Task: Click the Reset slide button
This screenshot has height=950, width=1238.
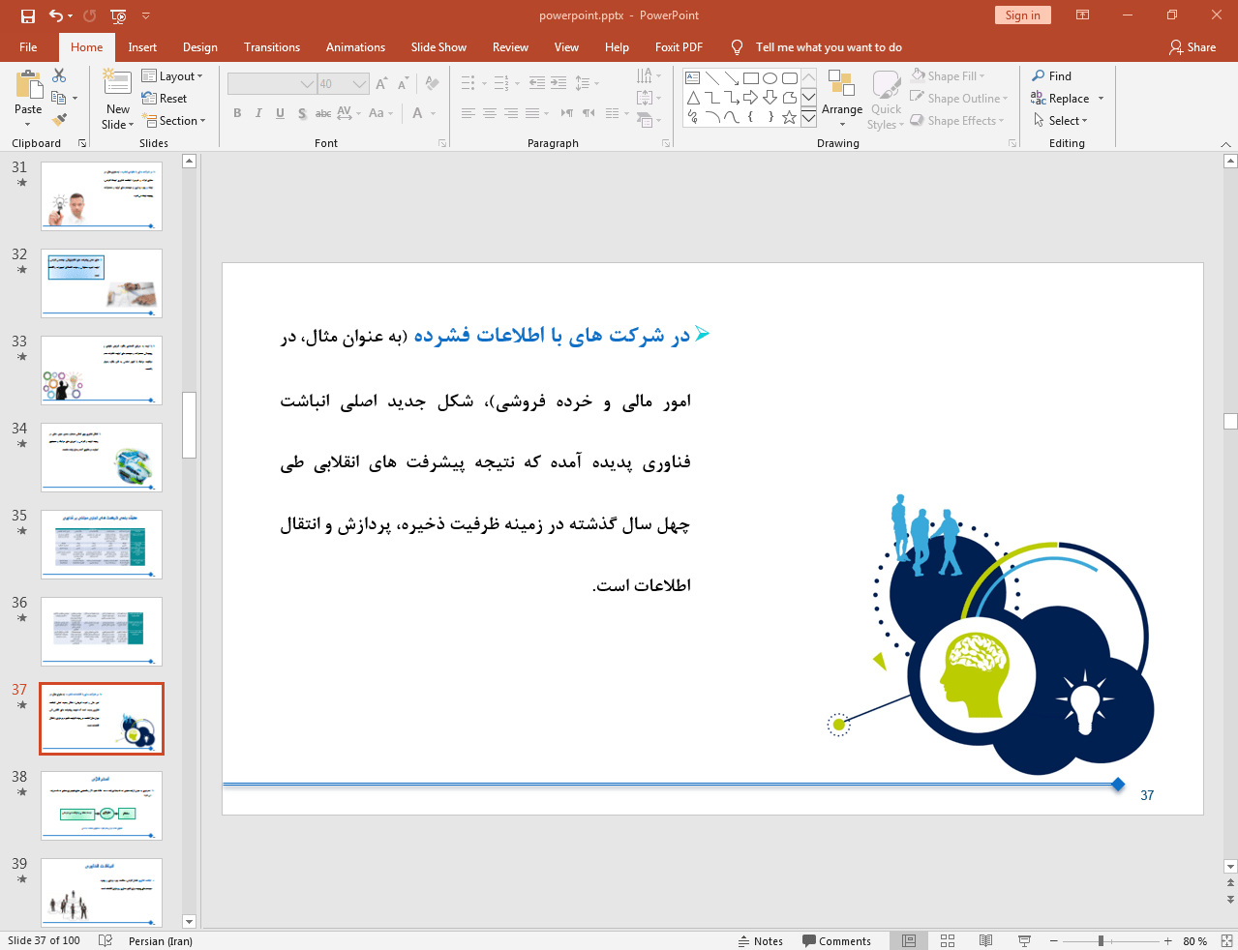Action: pyautogui.click(x=165, y=99)
